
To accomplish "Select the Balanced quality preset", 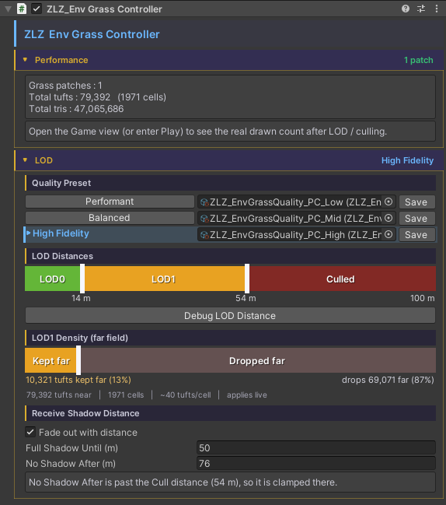I will 110,218.
